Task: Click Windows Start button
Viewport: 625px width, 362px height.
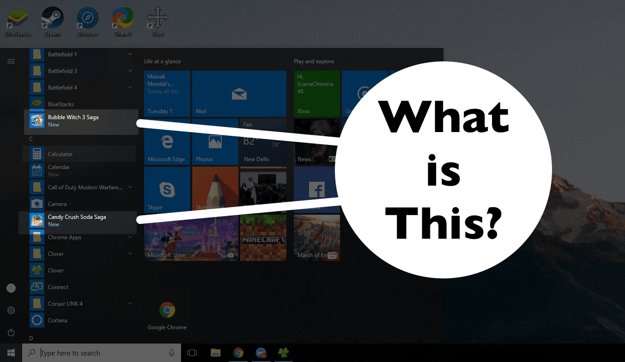Action: tap(11, 353)
